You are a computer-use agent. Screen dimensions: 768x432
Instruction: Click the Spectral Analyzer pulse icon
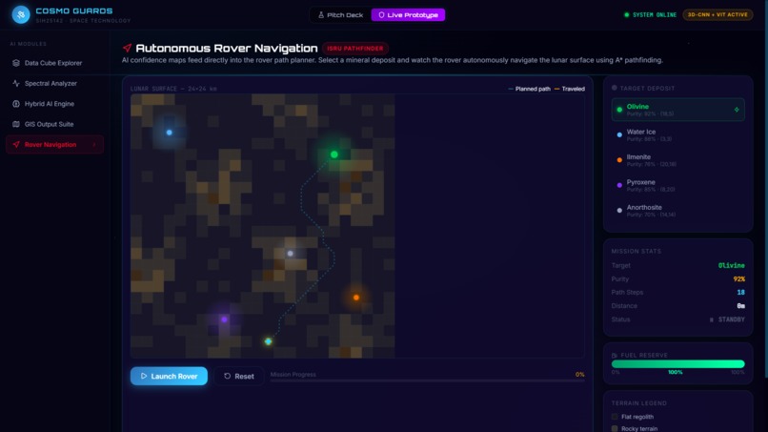coord(16,83)
